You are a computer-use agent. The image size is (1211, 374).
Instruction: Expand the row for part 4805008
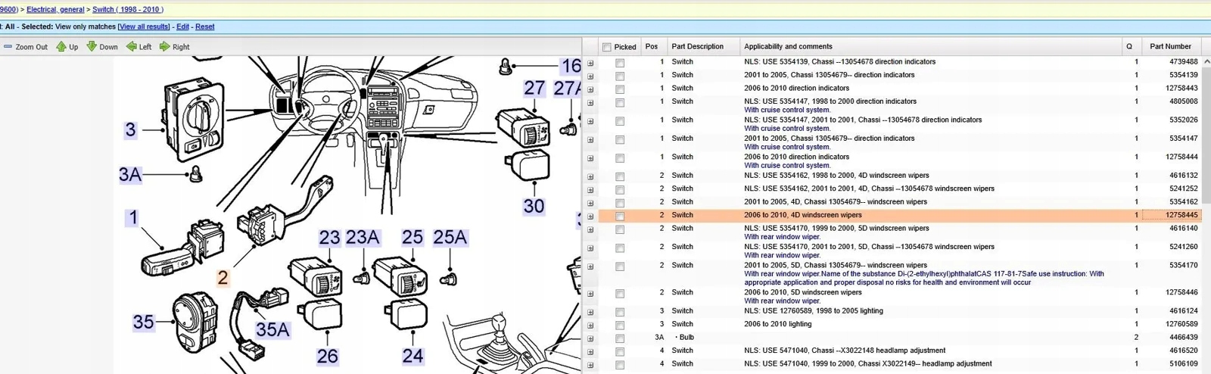590,102
